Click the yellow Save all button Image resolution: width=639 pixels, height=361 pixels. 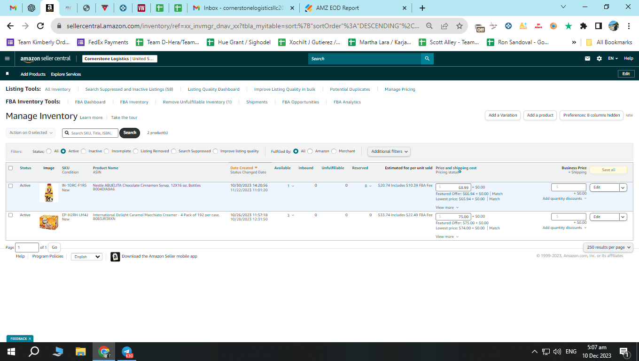coord(608,170)
